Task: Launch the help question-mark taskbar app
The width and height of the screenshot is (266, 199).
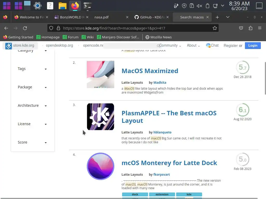Action: coord(50,6)
